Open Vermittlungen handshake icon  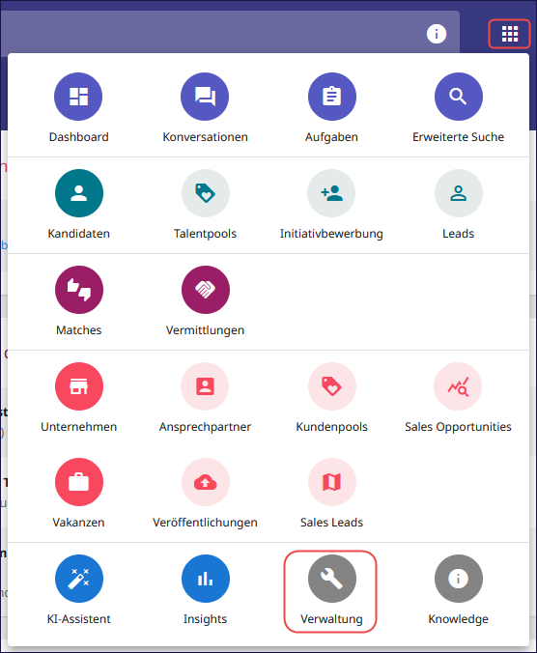[x=205, y=290]
